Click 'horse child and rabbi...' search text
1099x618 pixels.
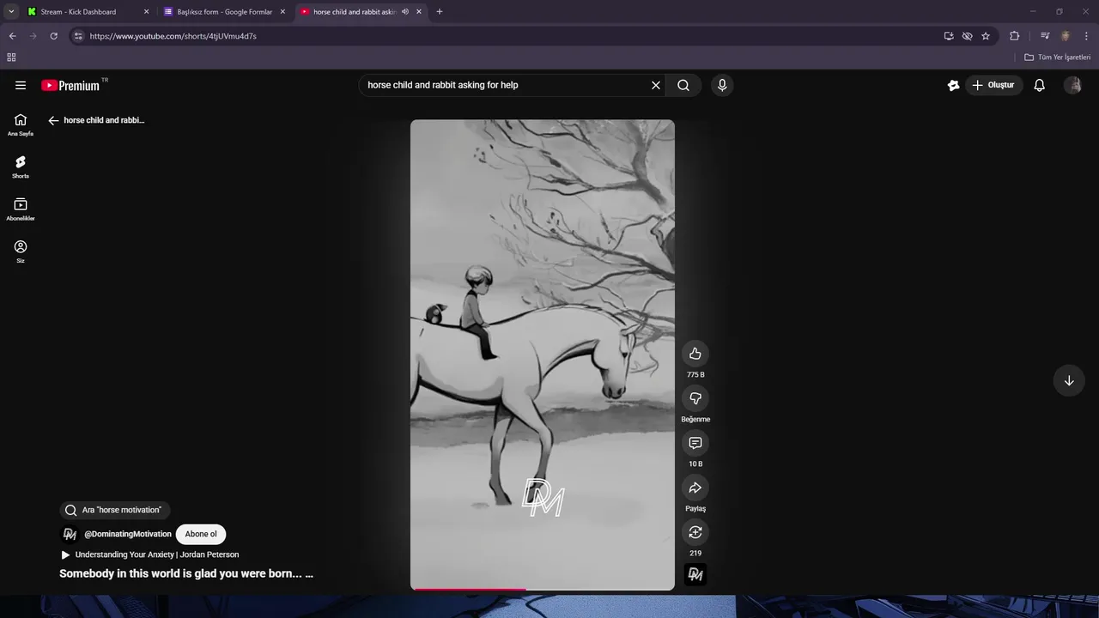click(x=104, y=120)
